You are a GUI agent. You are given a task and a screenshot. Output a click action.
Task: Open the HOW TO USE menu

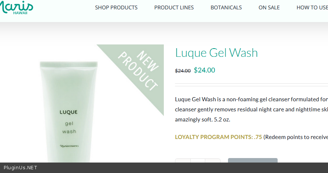tap(312, 7)
